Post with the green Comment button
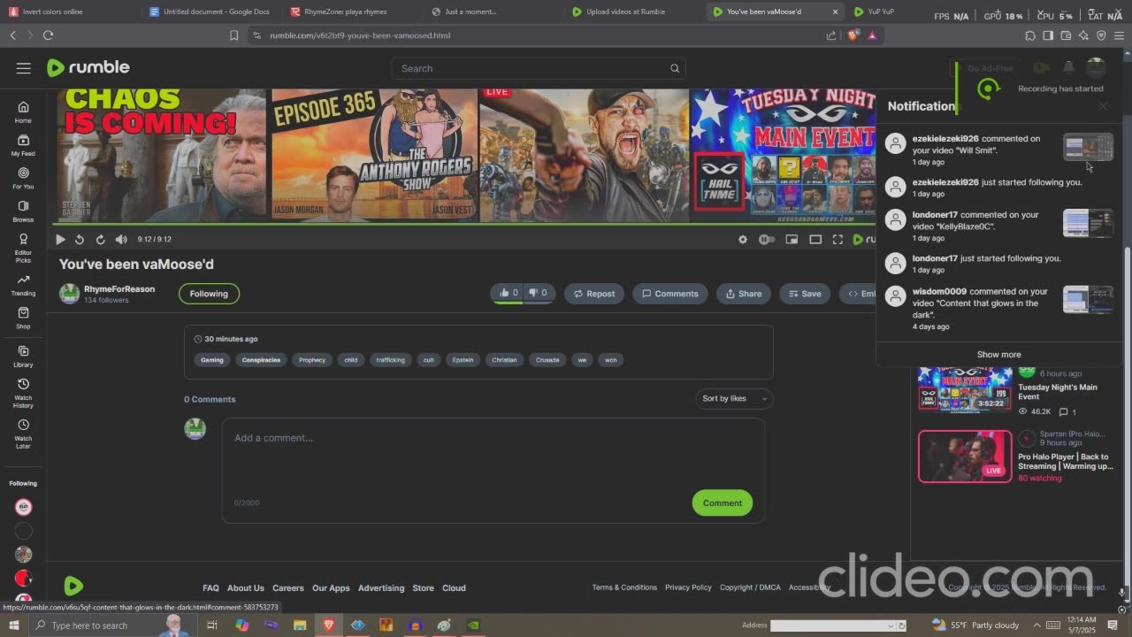Image resolution: width=1132 pixels, height=637 pixels. [723, 503]
